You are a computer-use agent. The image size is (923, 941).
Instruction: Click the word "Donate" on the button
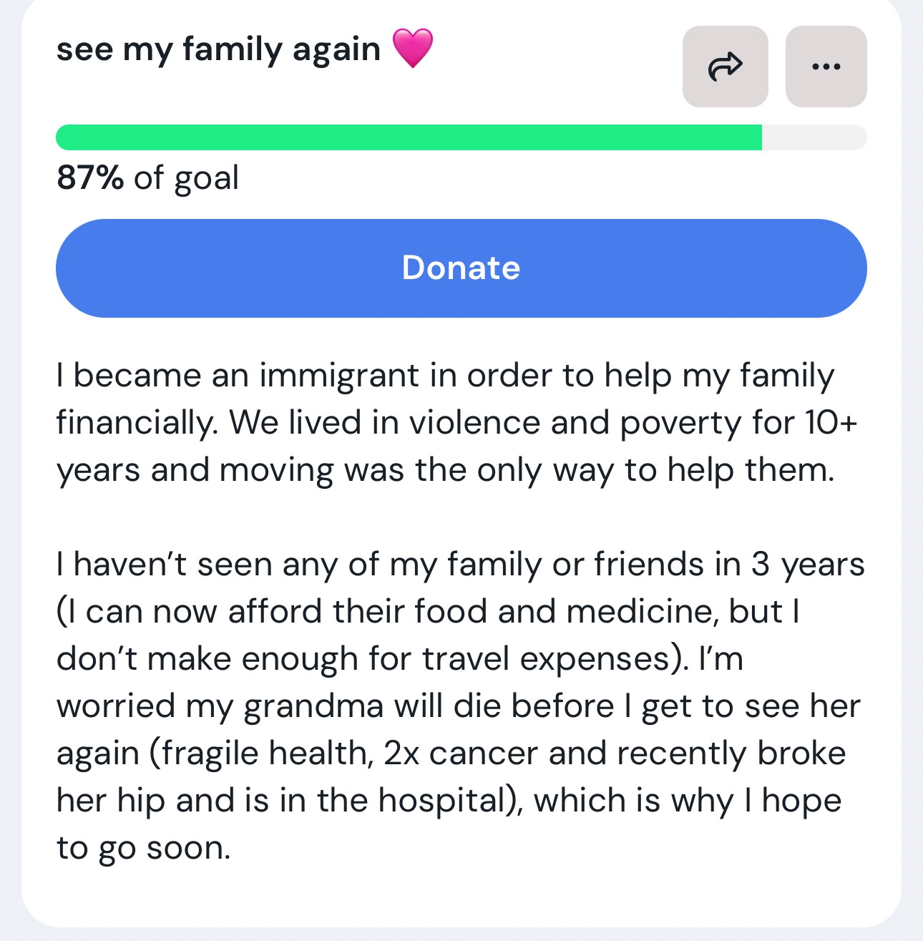point(461,268)
